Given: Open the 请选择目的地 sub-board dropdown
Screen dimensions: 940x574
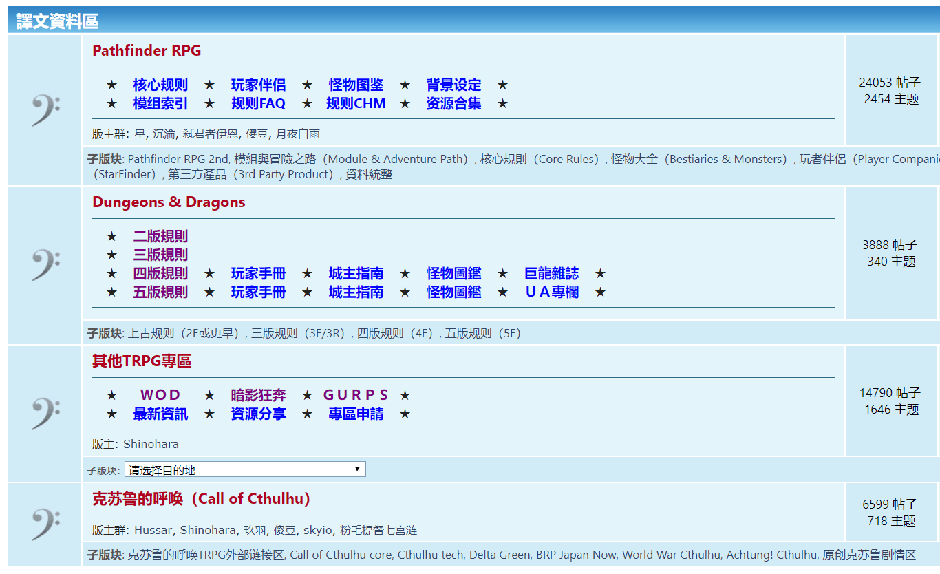Looking at the screenshot, I should (x=245, y=469).
